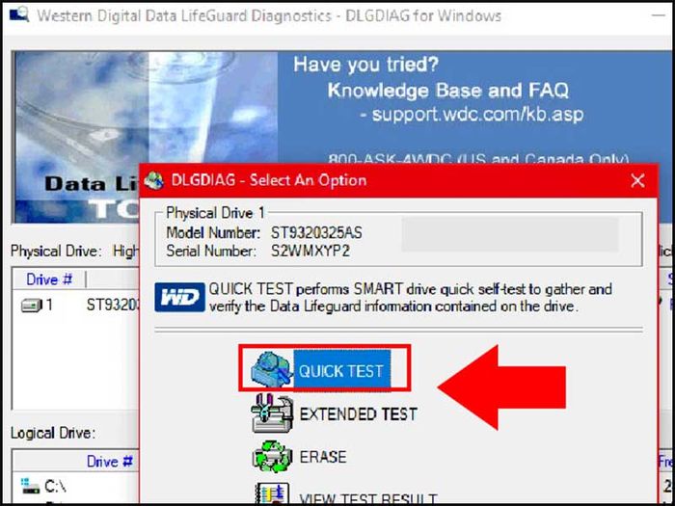Click the DLGDIAG dialog title icon
Image resolution: width=675 pixels, height=506 pixels.
[x=154, y=180]
